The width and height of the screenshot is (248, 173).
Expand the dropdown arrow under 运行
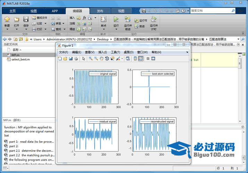[x=116, y=29]
